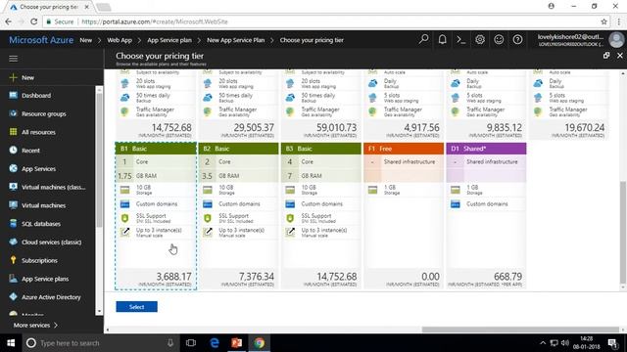Open Virtual machines in sidebar
The height and width of the screenshot is (352, 627).
[x=43, y=205]
